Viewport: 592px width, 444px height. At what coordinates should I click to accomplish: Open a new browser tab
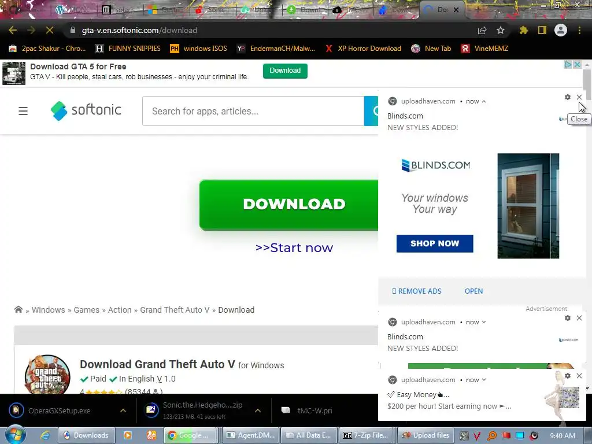[x=478, y=10]
